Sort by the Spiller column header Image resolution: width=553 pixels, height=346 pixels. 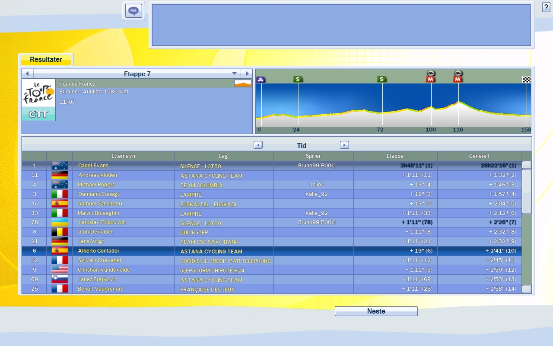tap(313, 156)
